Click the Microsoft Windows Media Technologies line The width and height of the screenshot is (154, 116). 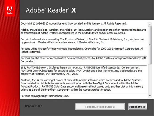pyautogui.click(x=82, y=50)
